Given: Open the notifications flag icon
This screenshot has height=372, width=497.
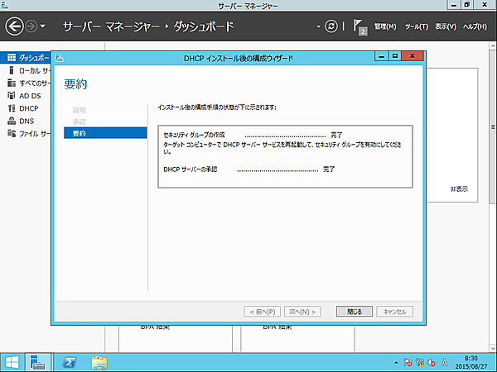Looking at the screenshot, I should [360, 27].
